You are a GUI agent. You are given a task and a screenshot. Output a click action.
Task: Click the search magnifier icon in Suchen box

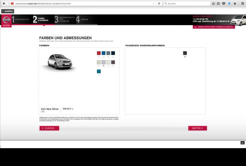click(166, 3)
